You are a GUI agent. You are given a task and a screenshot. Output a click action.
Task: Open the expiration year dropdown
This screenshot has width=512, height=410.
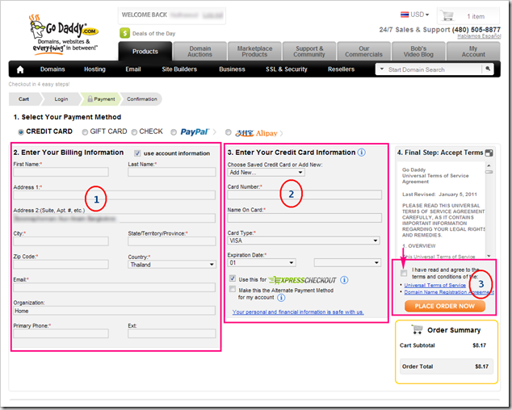pyautogui.click(x=347, y=263)
